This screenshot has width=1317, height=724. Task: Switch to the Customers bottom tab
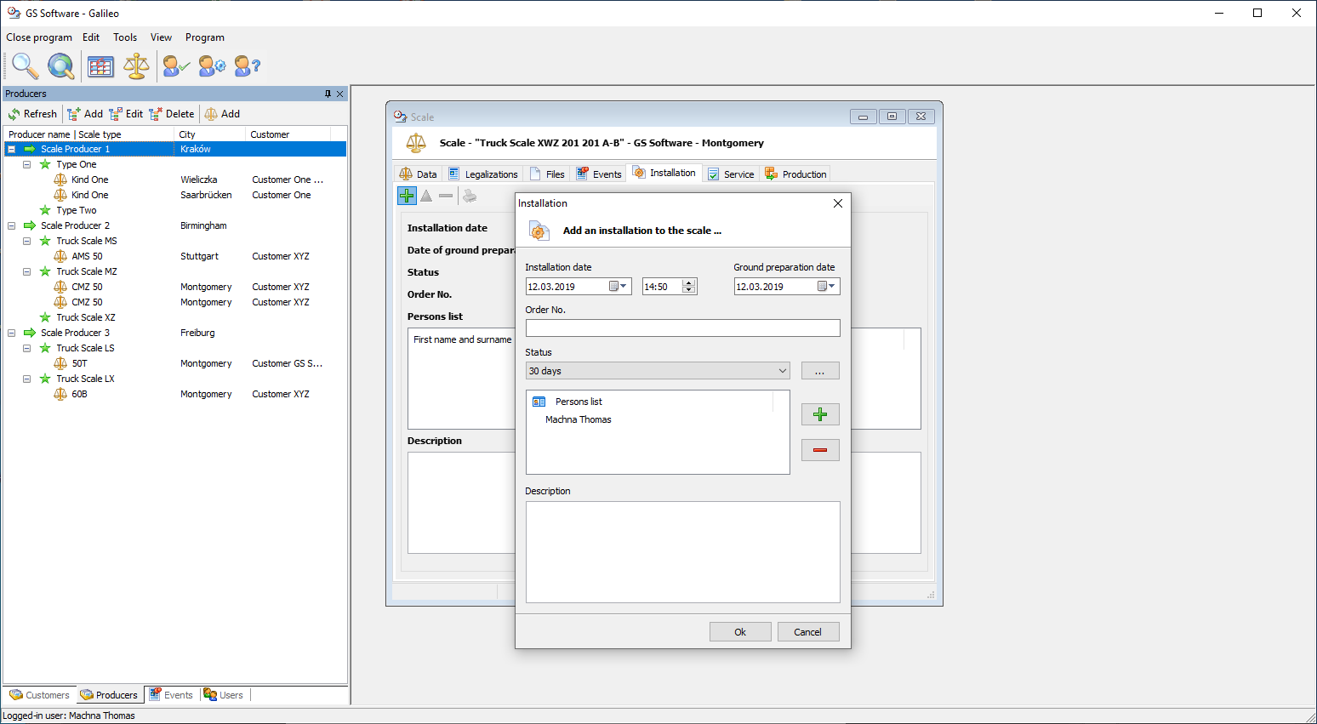pyautogui.click(x=40, y=695)
